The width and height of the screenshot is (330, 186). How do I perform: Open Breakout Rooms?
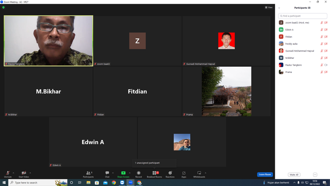[x=154, y=174]
